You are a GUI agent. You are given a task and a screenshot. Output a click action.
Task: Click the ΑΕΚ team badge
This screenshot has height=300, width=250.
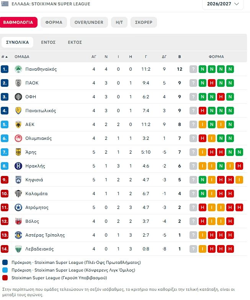point(18,124)
